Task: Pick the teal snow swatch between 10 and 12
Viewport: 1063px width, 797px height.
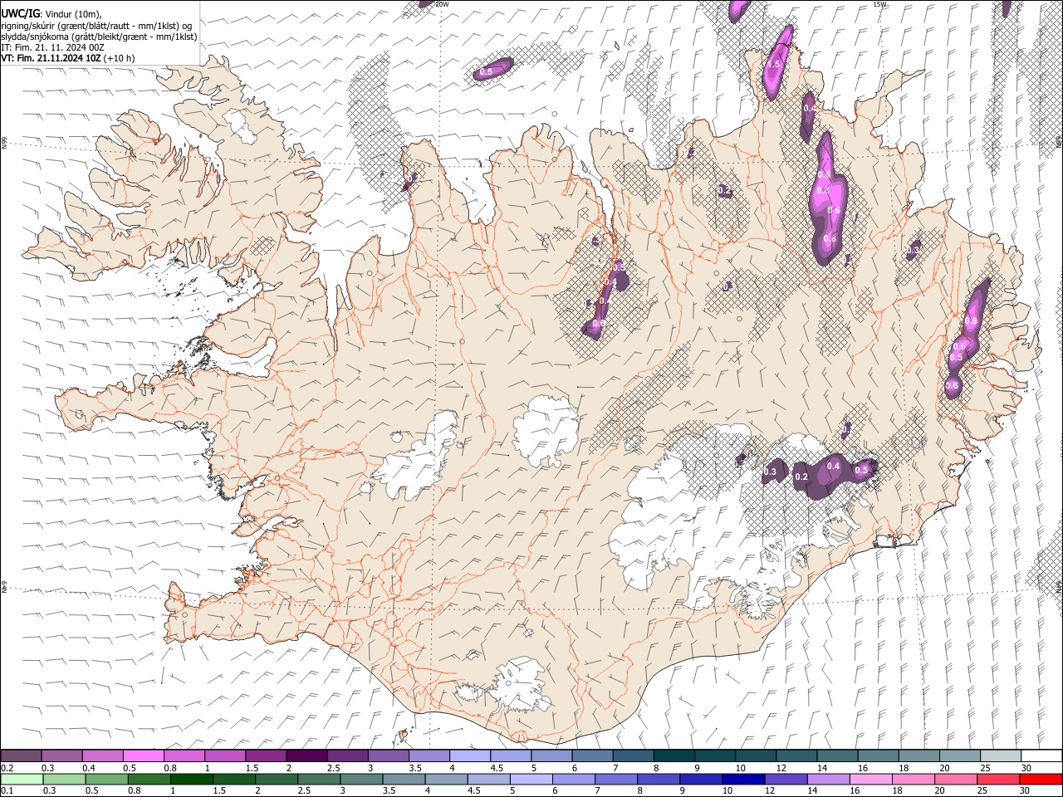Action: [755, 755]
